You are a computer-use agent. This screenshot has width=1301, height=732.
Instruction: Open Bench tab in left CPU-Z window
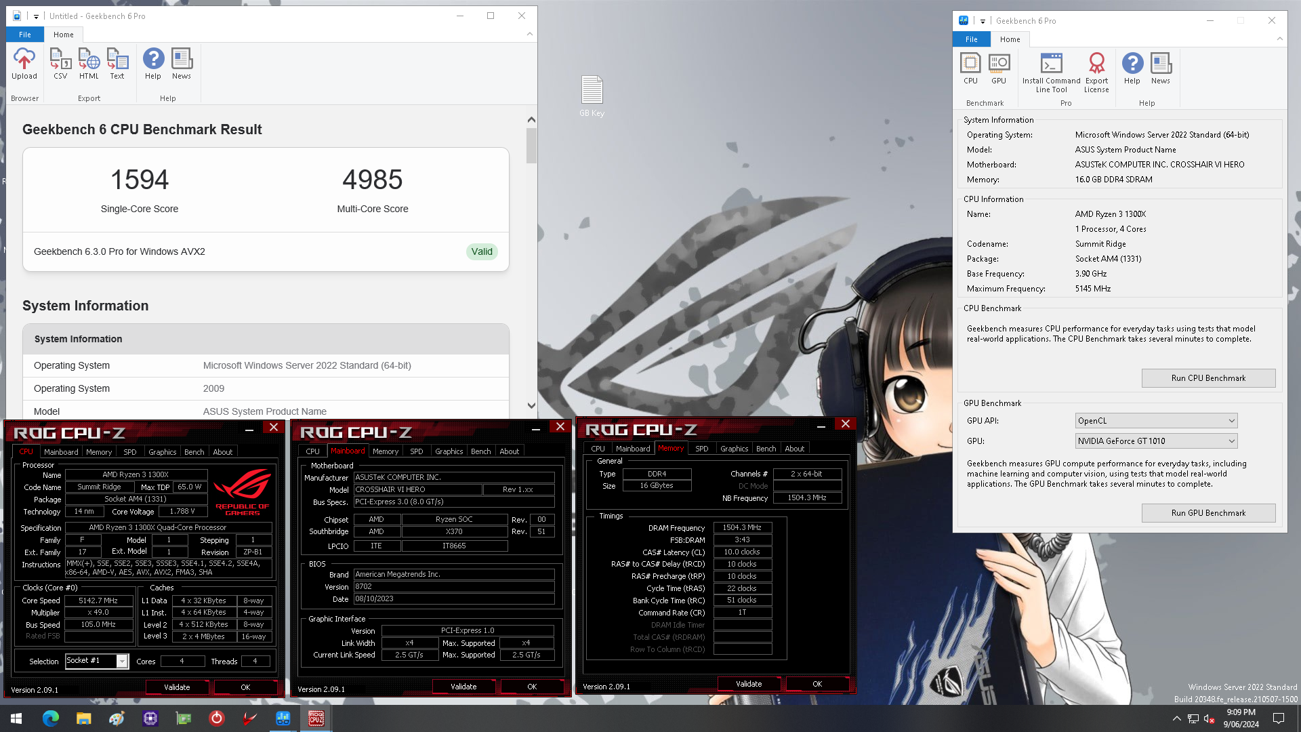pyautogui.click(x=194, y=452)
